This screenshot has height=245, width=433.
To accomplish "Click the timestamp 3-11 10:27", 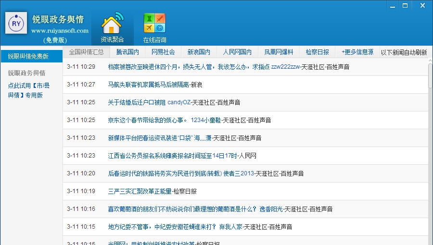I will click(x=81, y=85).
